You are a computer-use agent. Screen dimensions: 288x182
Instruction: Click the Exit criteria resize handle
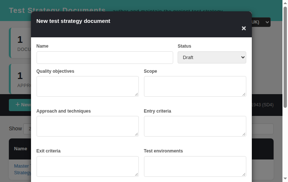click(x=137, y=175)
